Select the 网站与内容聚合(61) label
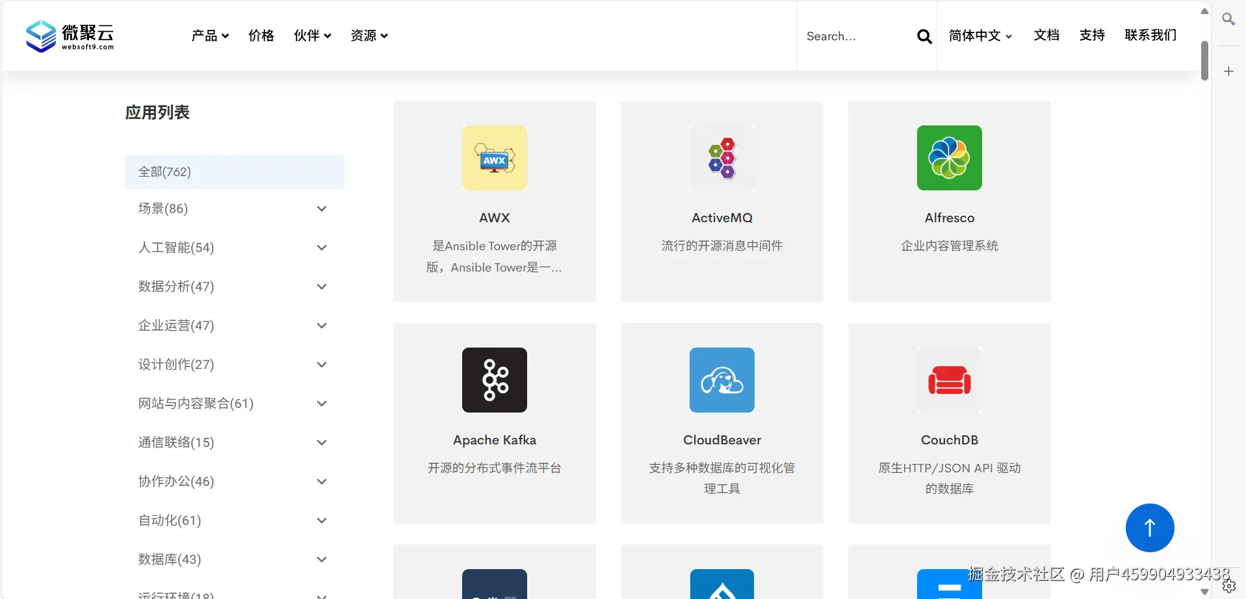The image size is (1246, 599). (196, 403)
